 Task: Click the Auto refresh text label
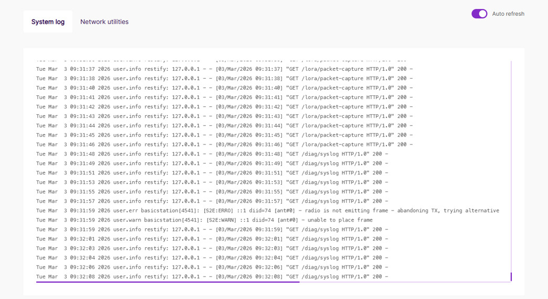coord(508,14)
